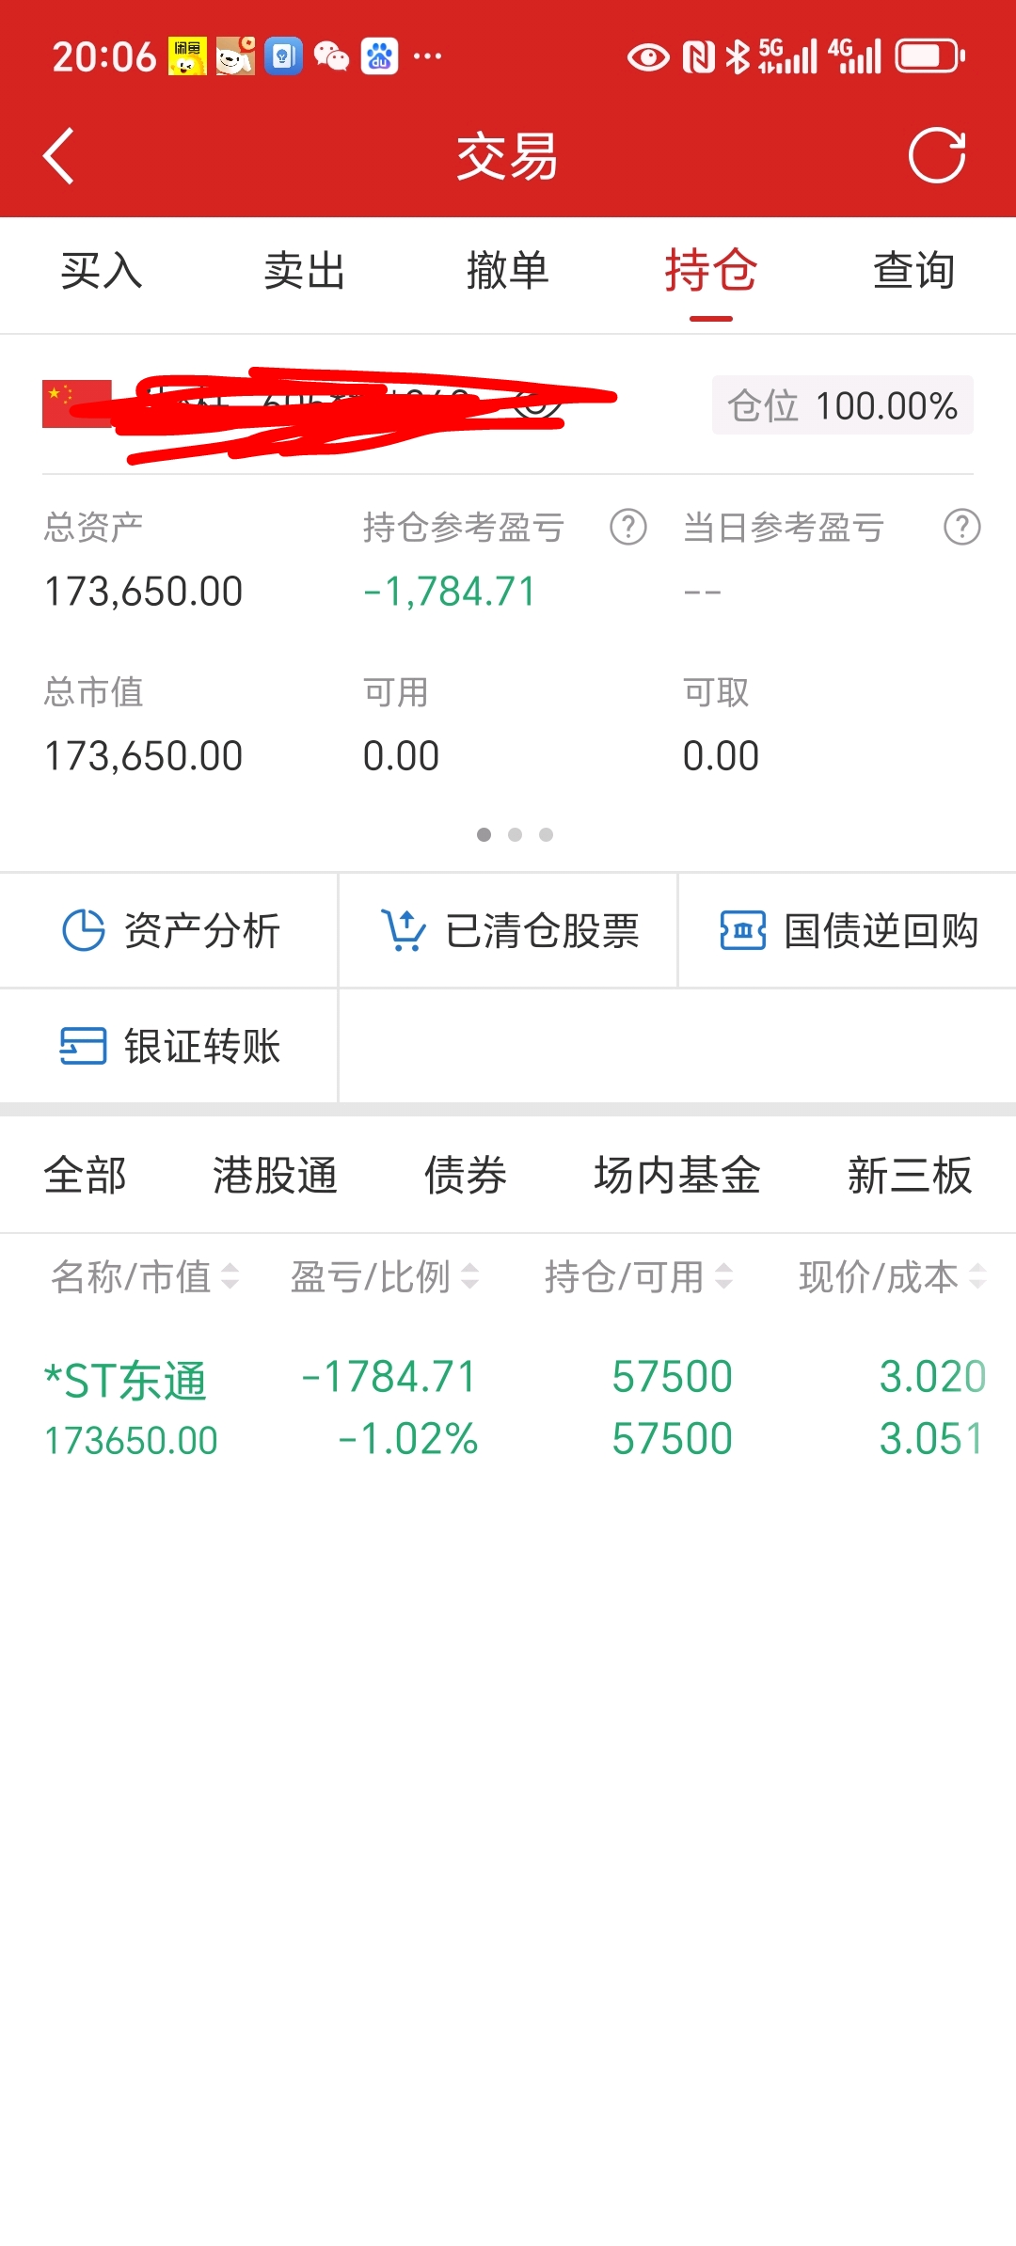Open 银证转账 card shortcut
The height and width of the screenshot is (2246, 1016).
(x=169, y=1046)
